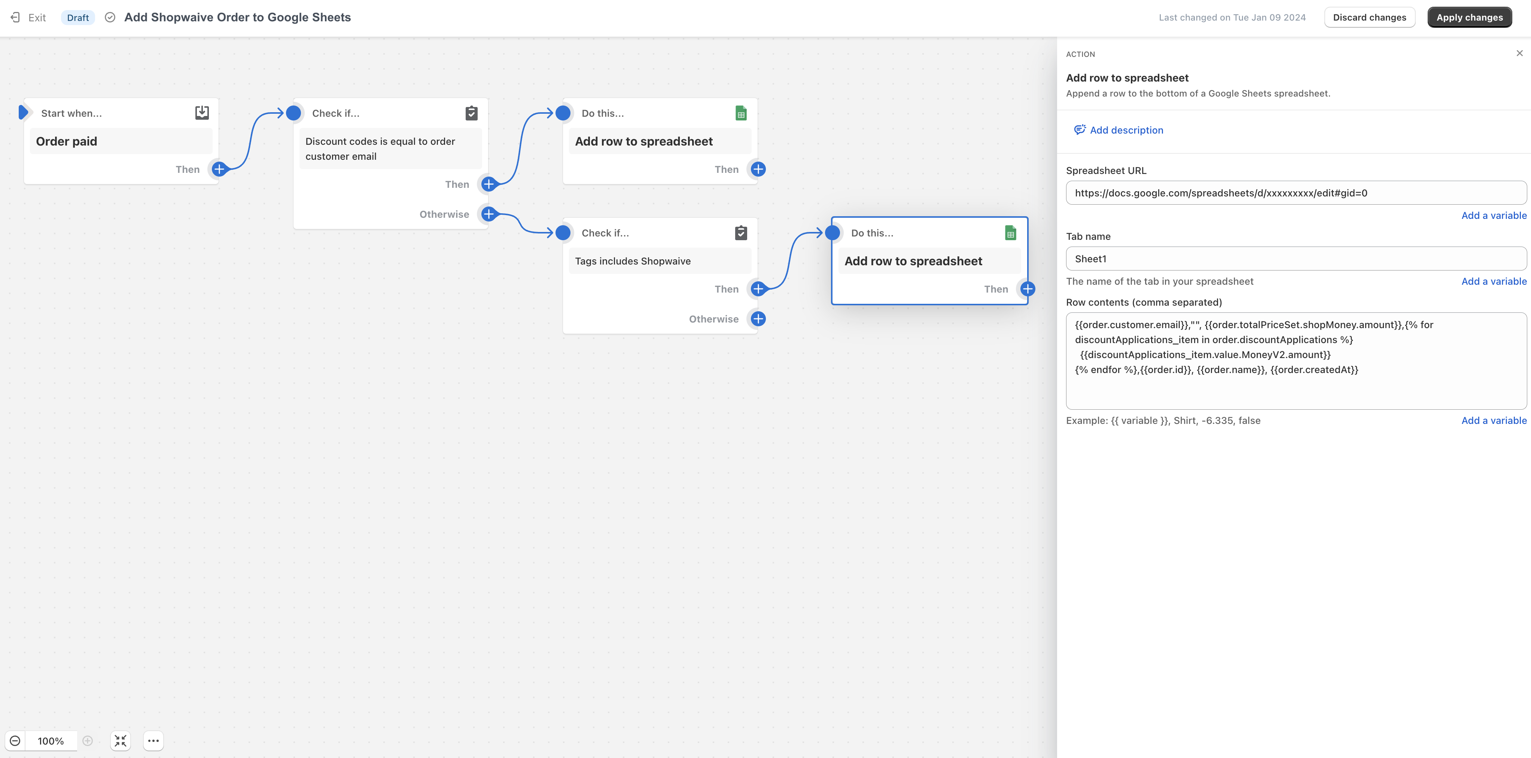Screen dimensions: 1531x758
Task: Zoom in the canvas with plus icon
Action: click(87, 741)
